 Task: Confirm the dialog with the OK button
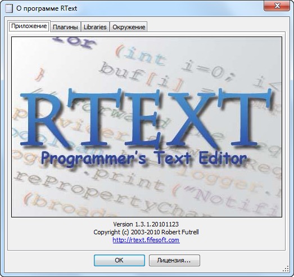119,260
